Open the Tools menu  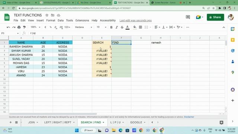point(70,20)
